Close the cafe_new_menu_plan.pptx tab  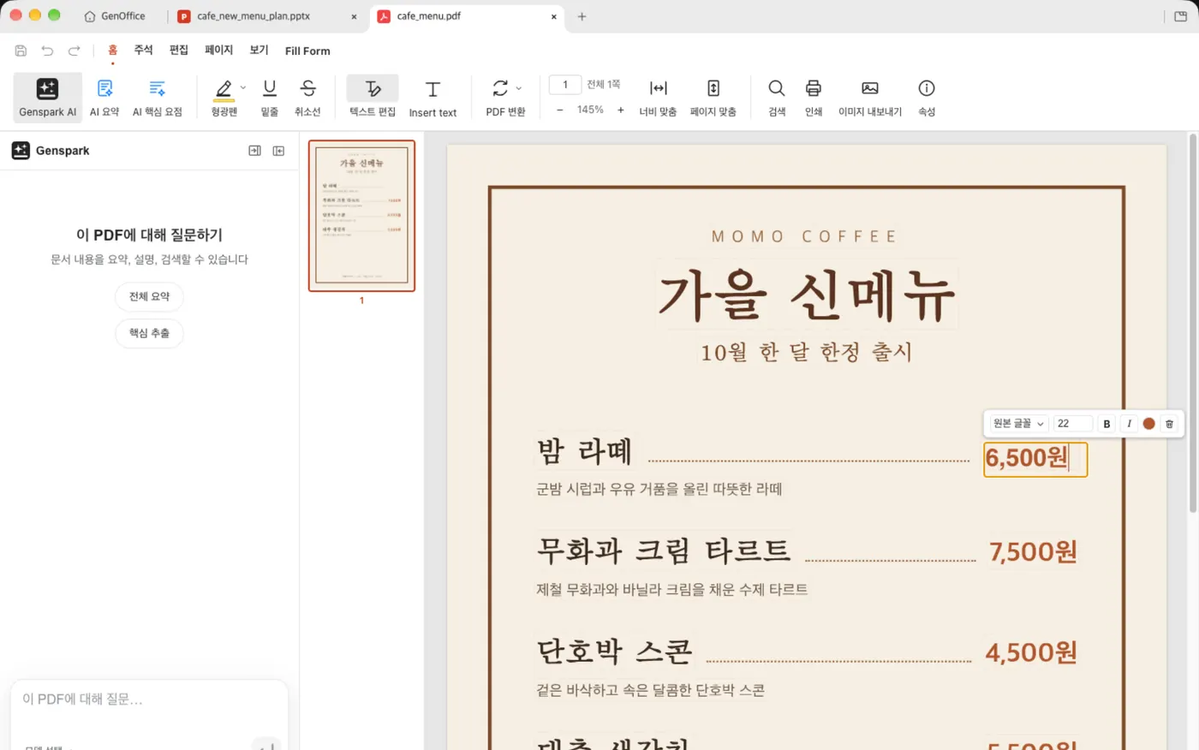tap(354, 16)
